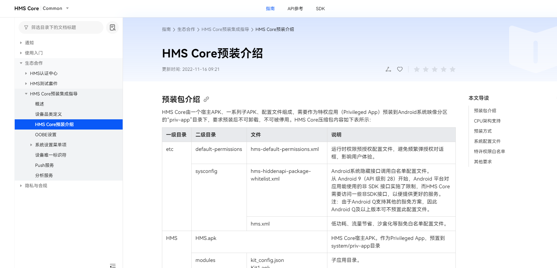The image size is (557, 268).
Task: Click the 筛选目录下的文档标题 filter input
Action: pyautogui.click(x=61, y=27)
